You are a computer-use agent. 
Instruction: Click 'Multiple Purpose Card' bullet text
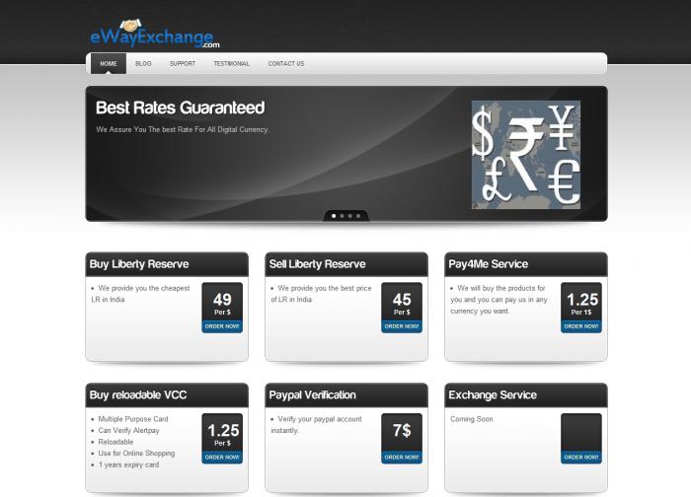[x=133, y=419]
